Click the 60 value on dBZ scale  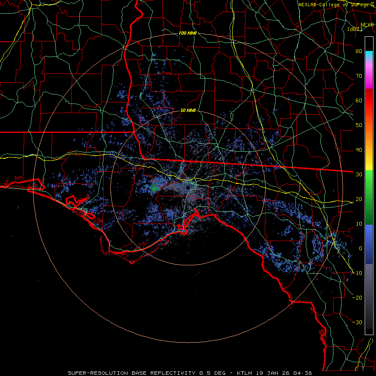coord(359,100)
